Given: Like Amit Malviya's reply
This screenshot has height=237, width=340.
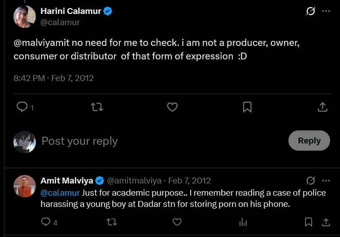Looking at the screenshot, I should [177, 222].
